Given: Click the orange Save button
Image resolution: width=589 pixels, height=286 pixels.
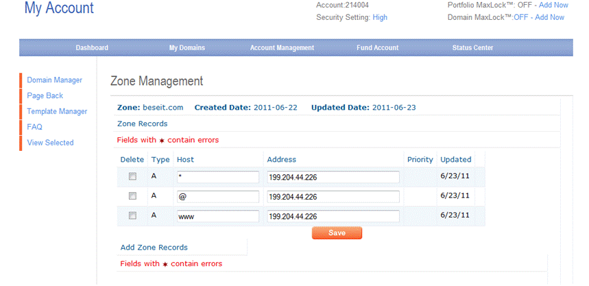Looking at the screenshot, I should [x=337, y=233].
